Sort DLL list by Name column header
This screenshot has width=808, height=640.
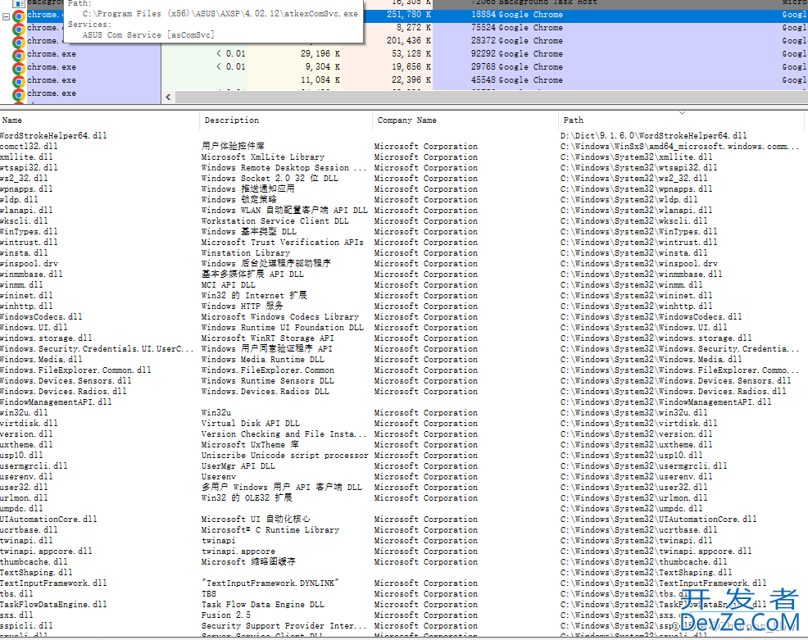coord(99,120)
